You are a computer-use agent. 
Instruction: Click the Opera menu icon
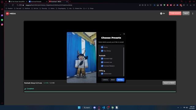pos(2,2)
